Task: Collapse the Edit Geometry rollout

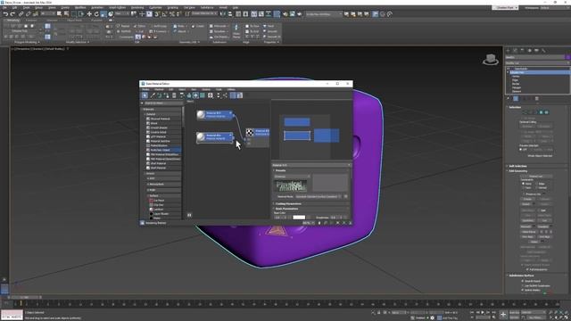Action: pyautogui.click(x=517, y=170)
